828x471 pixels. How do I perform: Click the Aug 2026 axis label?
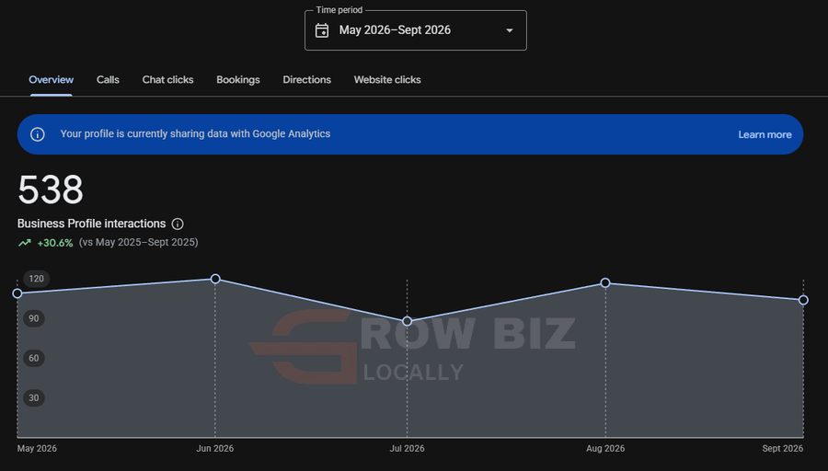coord(605,448)
